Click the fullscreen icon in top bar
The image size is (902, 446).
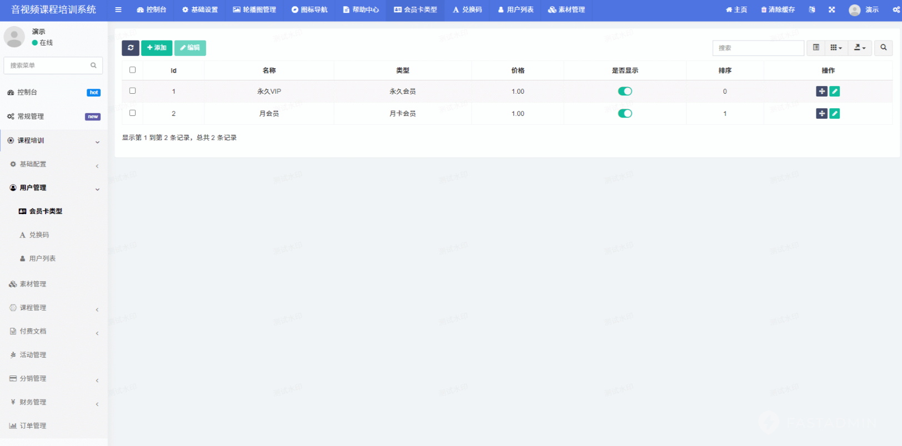831,9
